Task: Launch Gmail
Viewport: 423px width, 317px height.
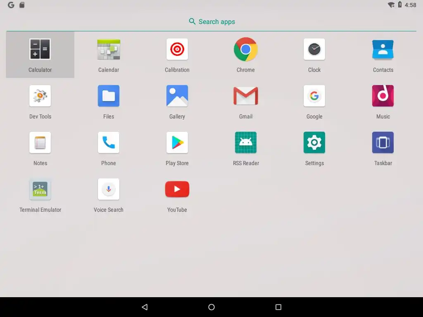Action: [x=245, y=96]
